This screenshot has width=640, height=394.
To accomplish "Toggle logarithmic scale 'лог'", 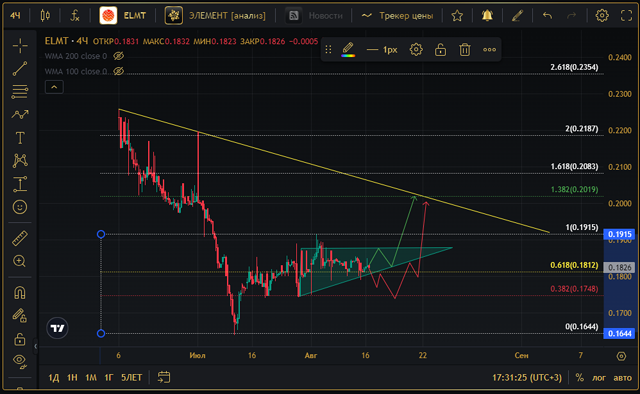I will pos(599,377).
